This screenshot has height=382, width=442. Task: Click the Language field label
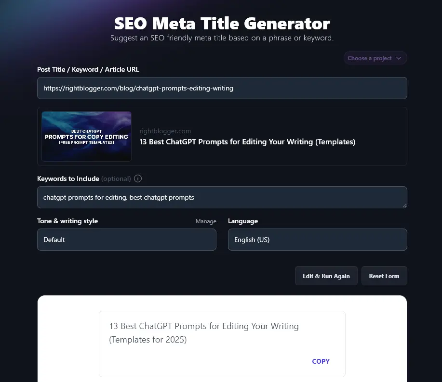tap(243, 221)
